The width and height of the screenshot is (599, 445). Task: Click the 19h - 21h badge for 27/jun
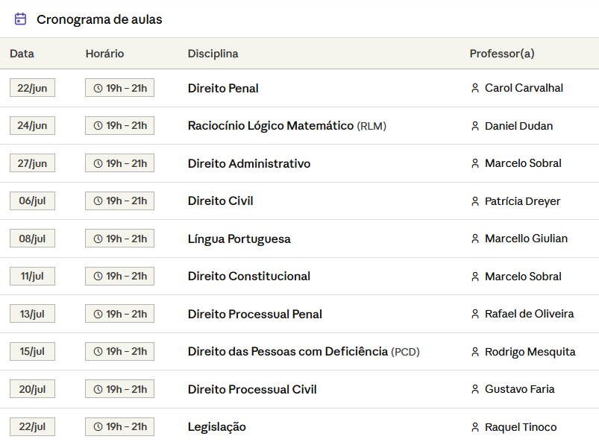pos(119,163)
